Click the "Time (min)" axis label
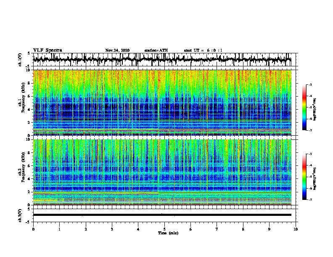Image resolution: width=333 pixels, height=257 pixels. pos(168,233)
